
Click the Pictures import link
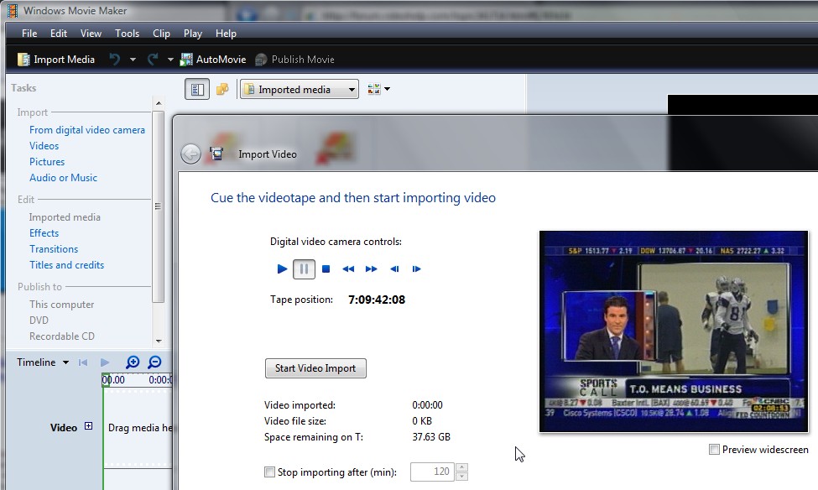pyautogui.click(x=47, y=162)
